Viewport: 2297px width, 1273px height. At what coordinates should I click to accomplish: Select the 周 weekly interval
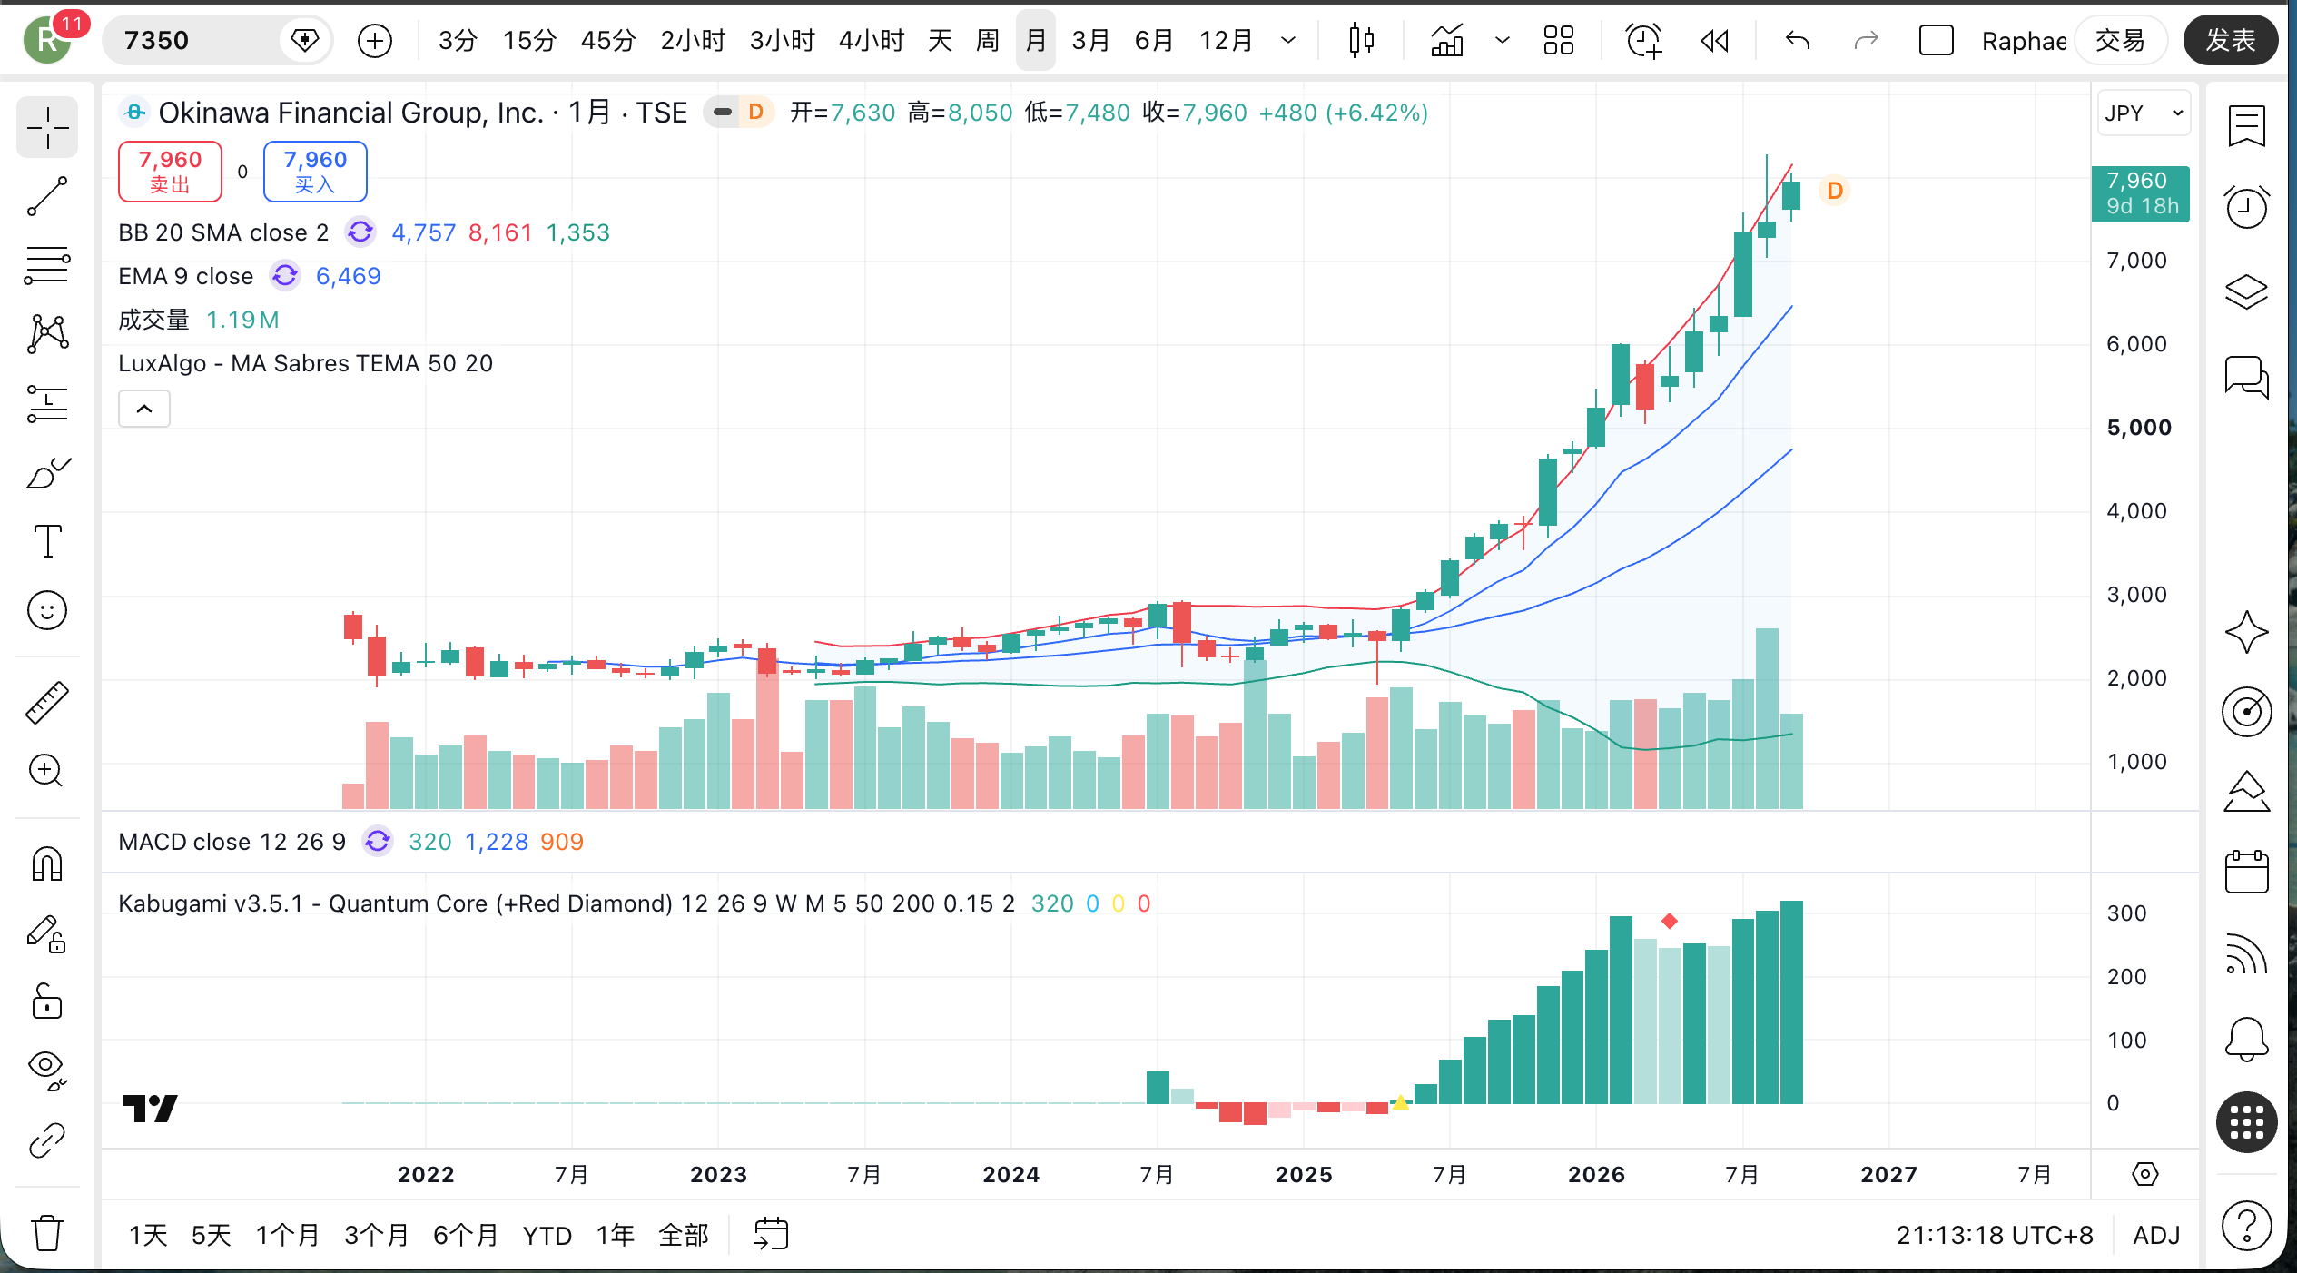(987, 41)
